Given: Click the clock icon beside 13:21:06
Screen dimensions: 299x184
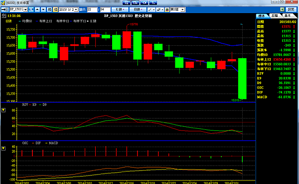Looking at the screenshot, I should (x=3, y=15).
